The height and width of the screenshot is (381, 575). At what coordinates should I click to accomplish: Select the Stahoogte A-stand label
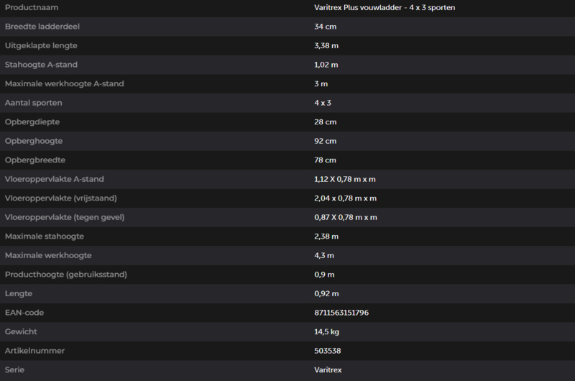41,65
